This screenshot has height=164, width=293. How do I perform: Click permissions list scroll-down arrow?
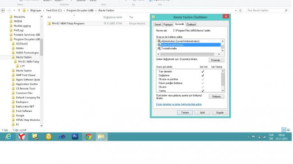tap(223, 90)
